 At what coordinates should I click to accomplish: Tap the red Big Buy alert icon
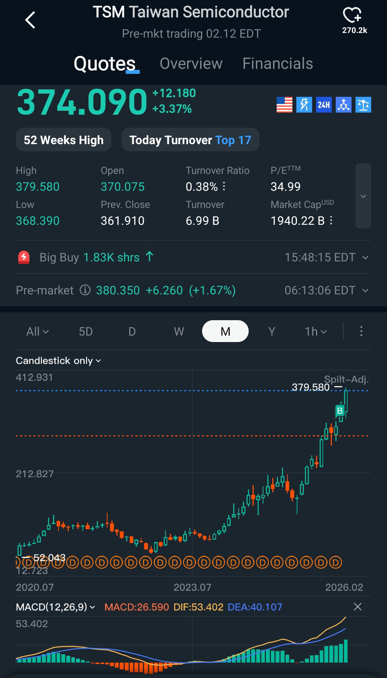(24, 257)
